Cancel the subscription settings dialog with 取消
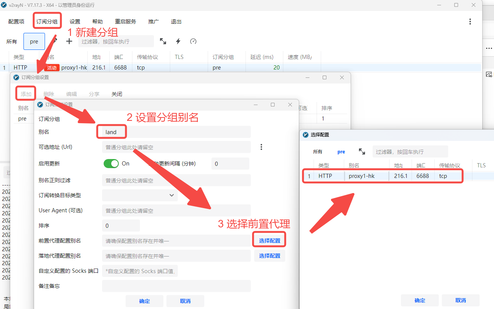The height and width of the screenshot is (309, 494). (185, 301)
